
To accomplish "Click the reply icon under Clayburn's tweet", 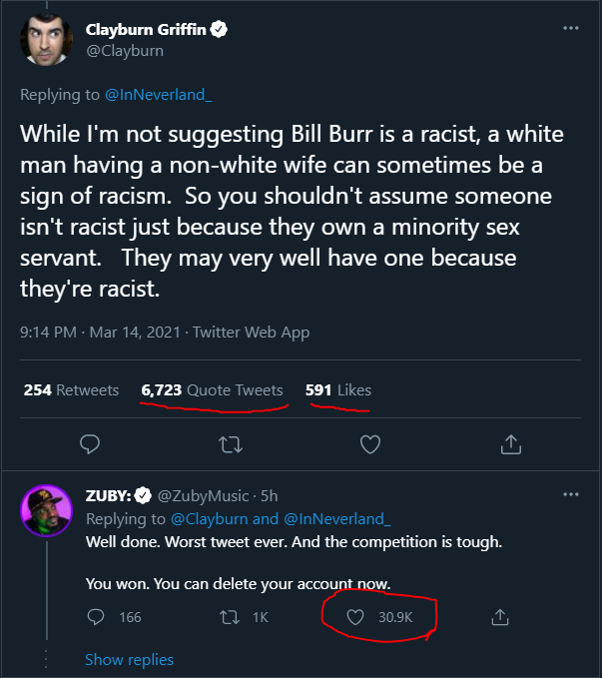I will [90, 444].
